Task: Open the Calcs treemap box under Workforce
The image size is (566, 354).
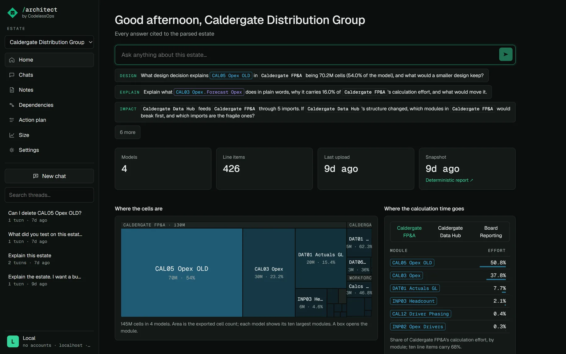Action: pyautogui.click(x=359, y=289)
